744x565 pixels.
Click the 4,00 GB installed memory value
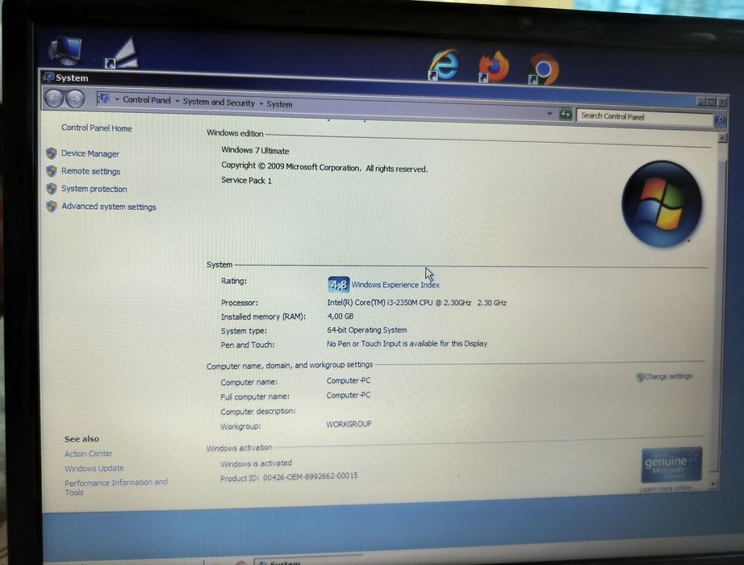point(341,316)
